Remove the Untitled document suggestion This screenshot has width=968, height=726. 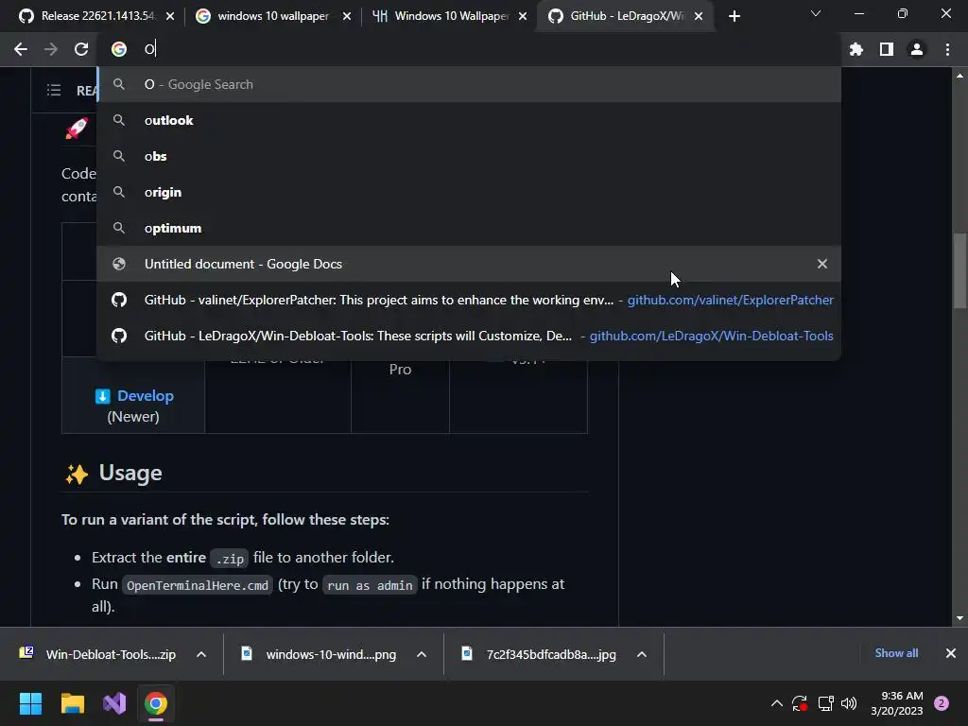click(x=822, y=265)
